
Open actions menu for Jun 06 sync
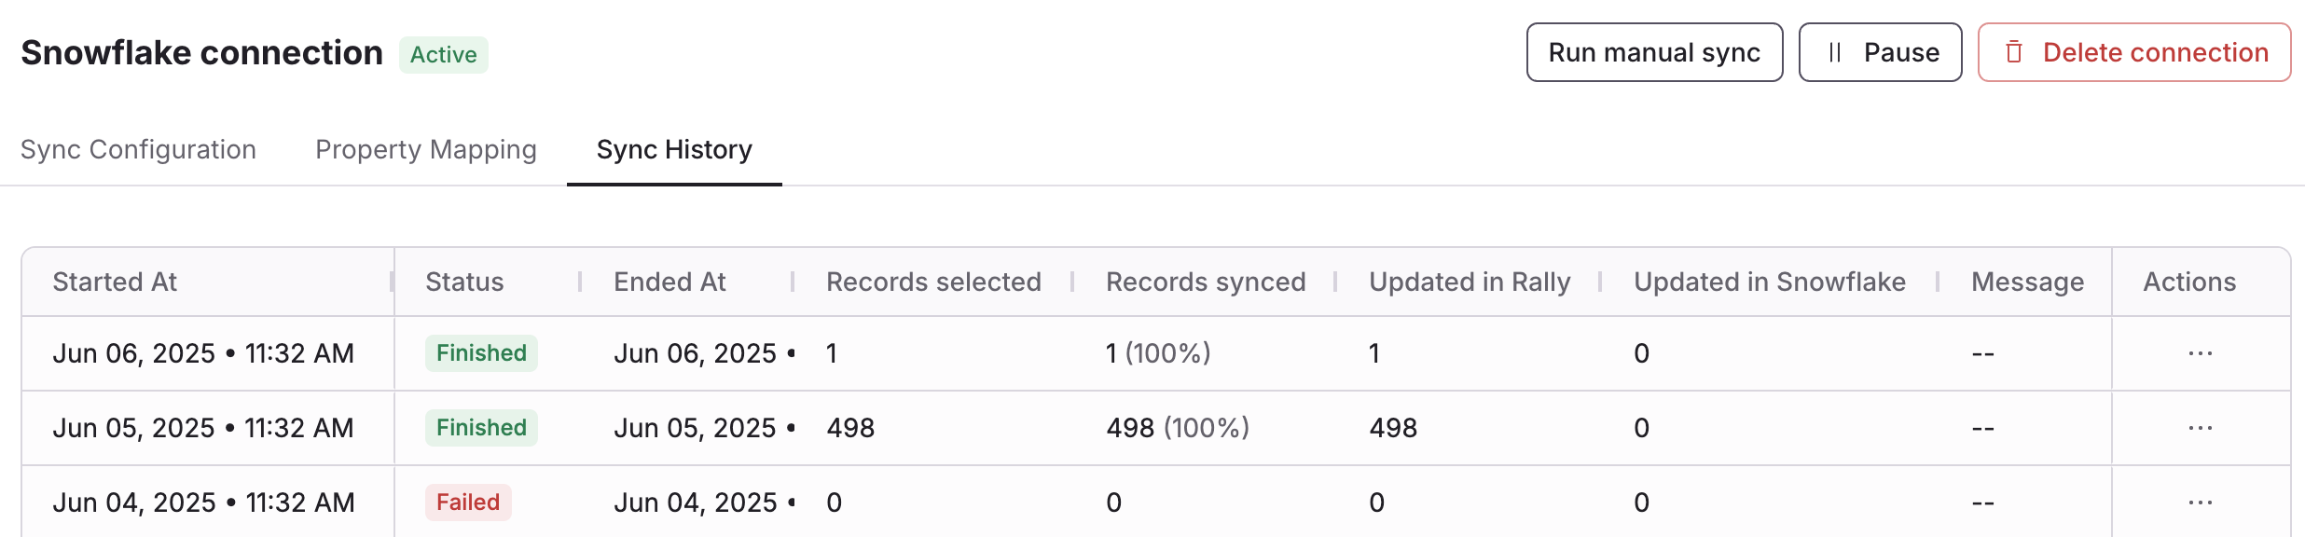[2200, 353]
